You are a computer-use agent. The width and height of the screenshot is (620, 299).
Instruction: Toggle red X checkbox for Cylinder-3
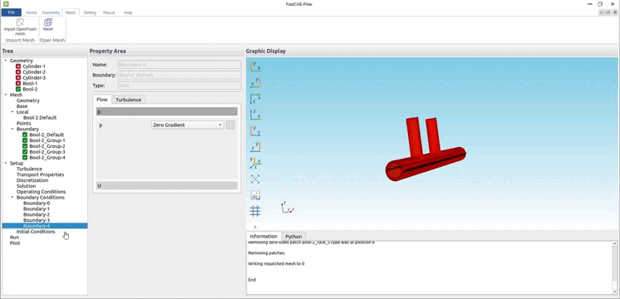tap(18, 78)
